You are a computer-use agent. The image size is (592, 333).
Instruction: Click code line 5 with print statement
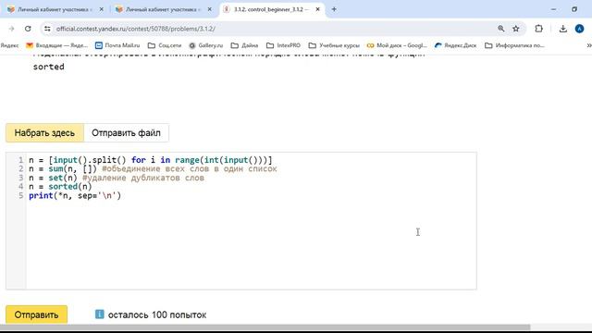(75, 195)
